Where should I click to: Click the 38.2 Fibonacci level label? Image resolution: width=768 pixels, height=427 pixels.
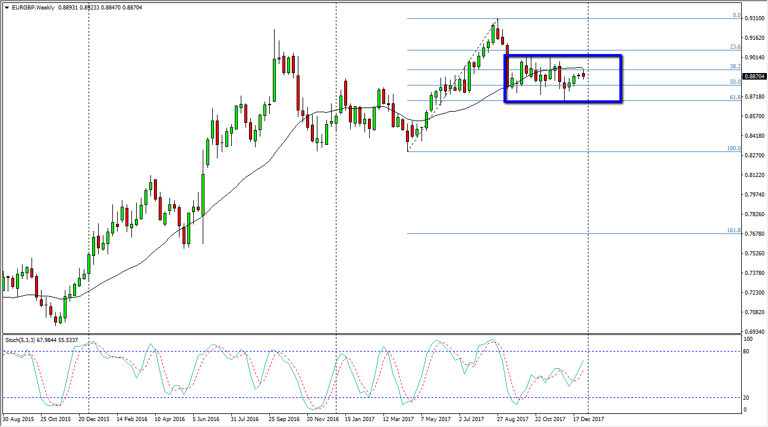tap(735, 67)
